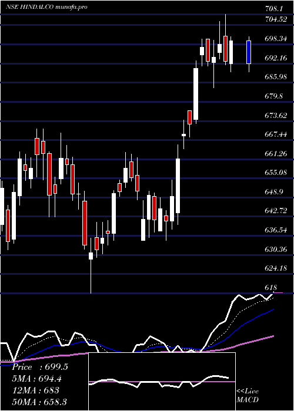The height and width of the screenshot is (411, 294).
Task: Click the 50MA : 658.3 readout
Action: (39, 402)
